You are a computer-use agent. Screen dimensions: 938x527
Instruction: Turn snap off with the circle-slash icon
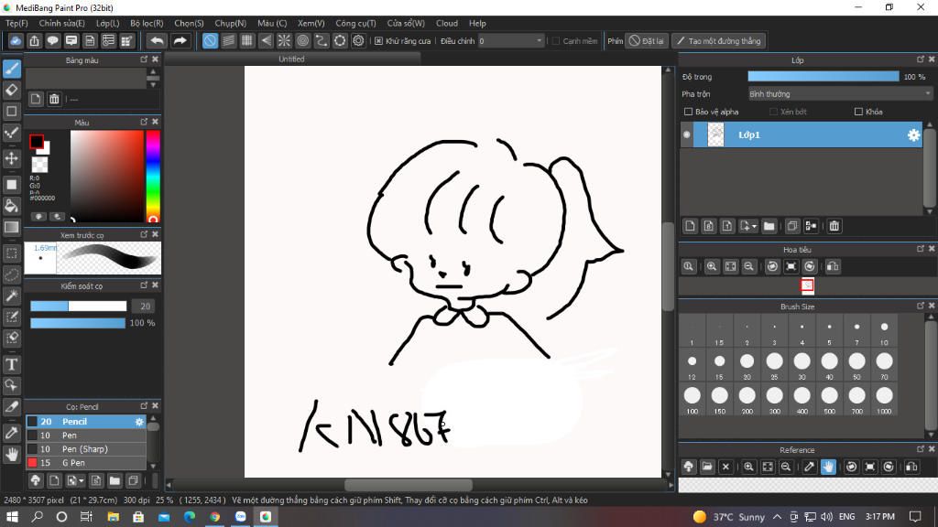coord(210,40)
